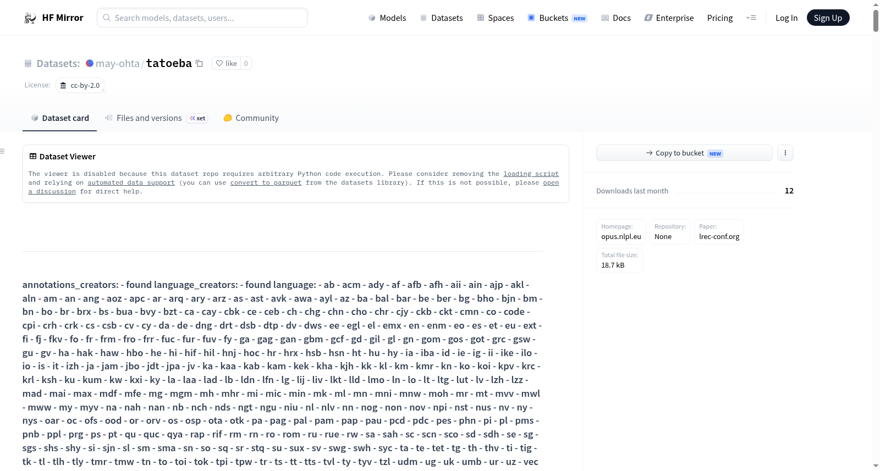Click the Sign Up button
The width and height of the screenshot is (880, 471).
pos(828,18)
